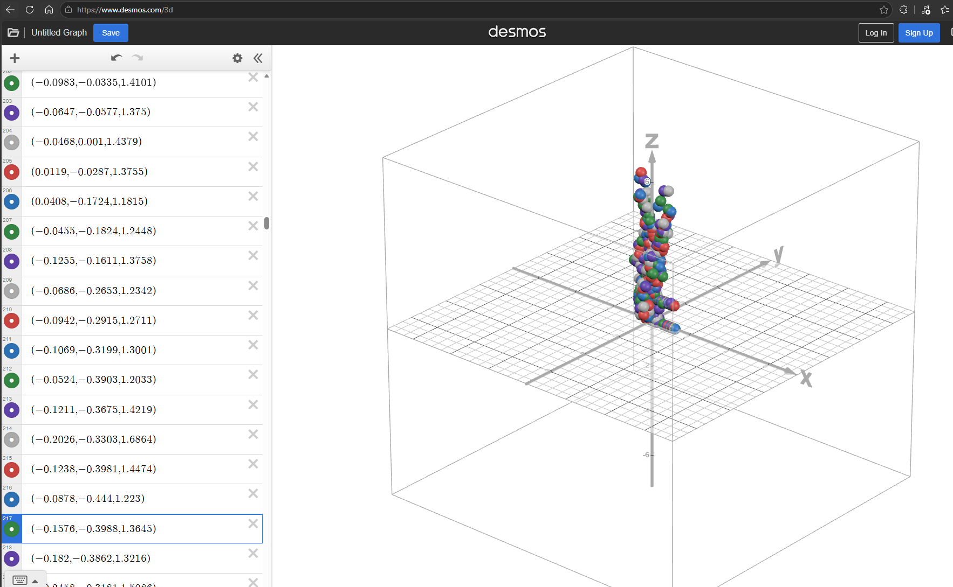Expand the keyboard options arrow
Image resolution: width=953 pixels, height=587 pixels.
tap(35, 581)
